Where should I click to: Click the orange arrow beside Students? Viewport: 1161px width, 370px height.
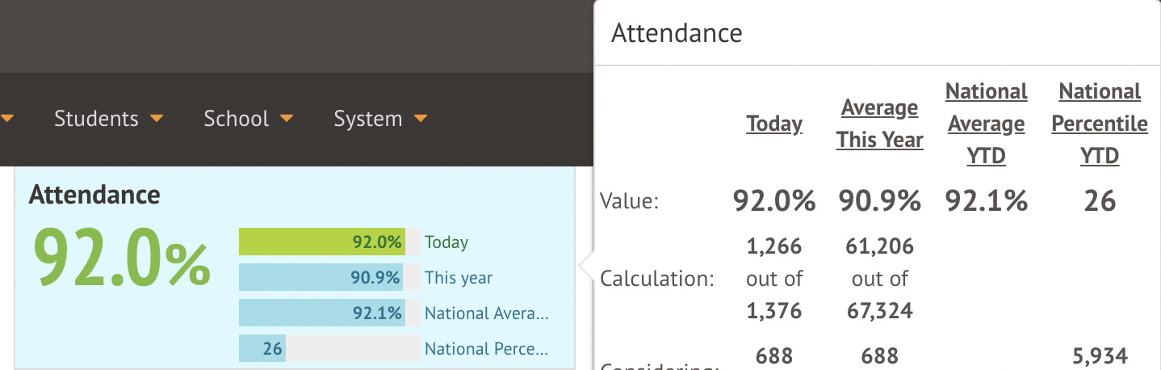click(x=157, y=120)
